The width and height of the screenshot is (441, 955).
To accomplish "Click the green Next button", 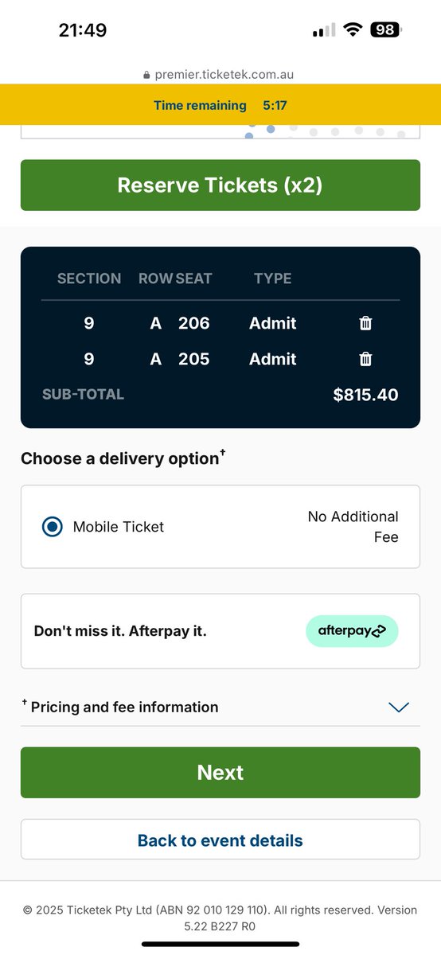I will (x=220, y=773).
